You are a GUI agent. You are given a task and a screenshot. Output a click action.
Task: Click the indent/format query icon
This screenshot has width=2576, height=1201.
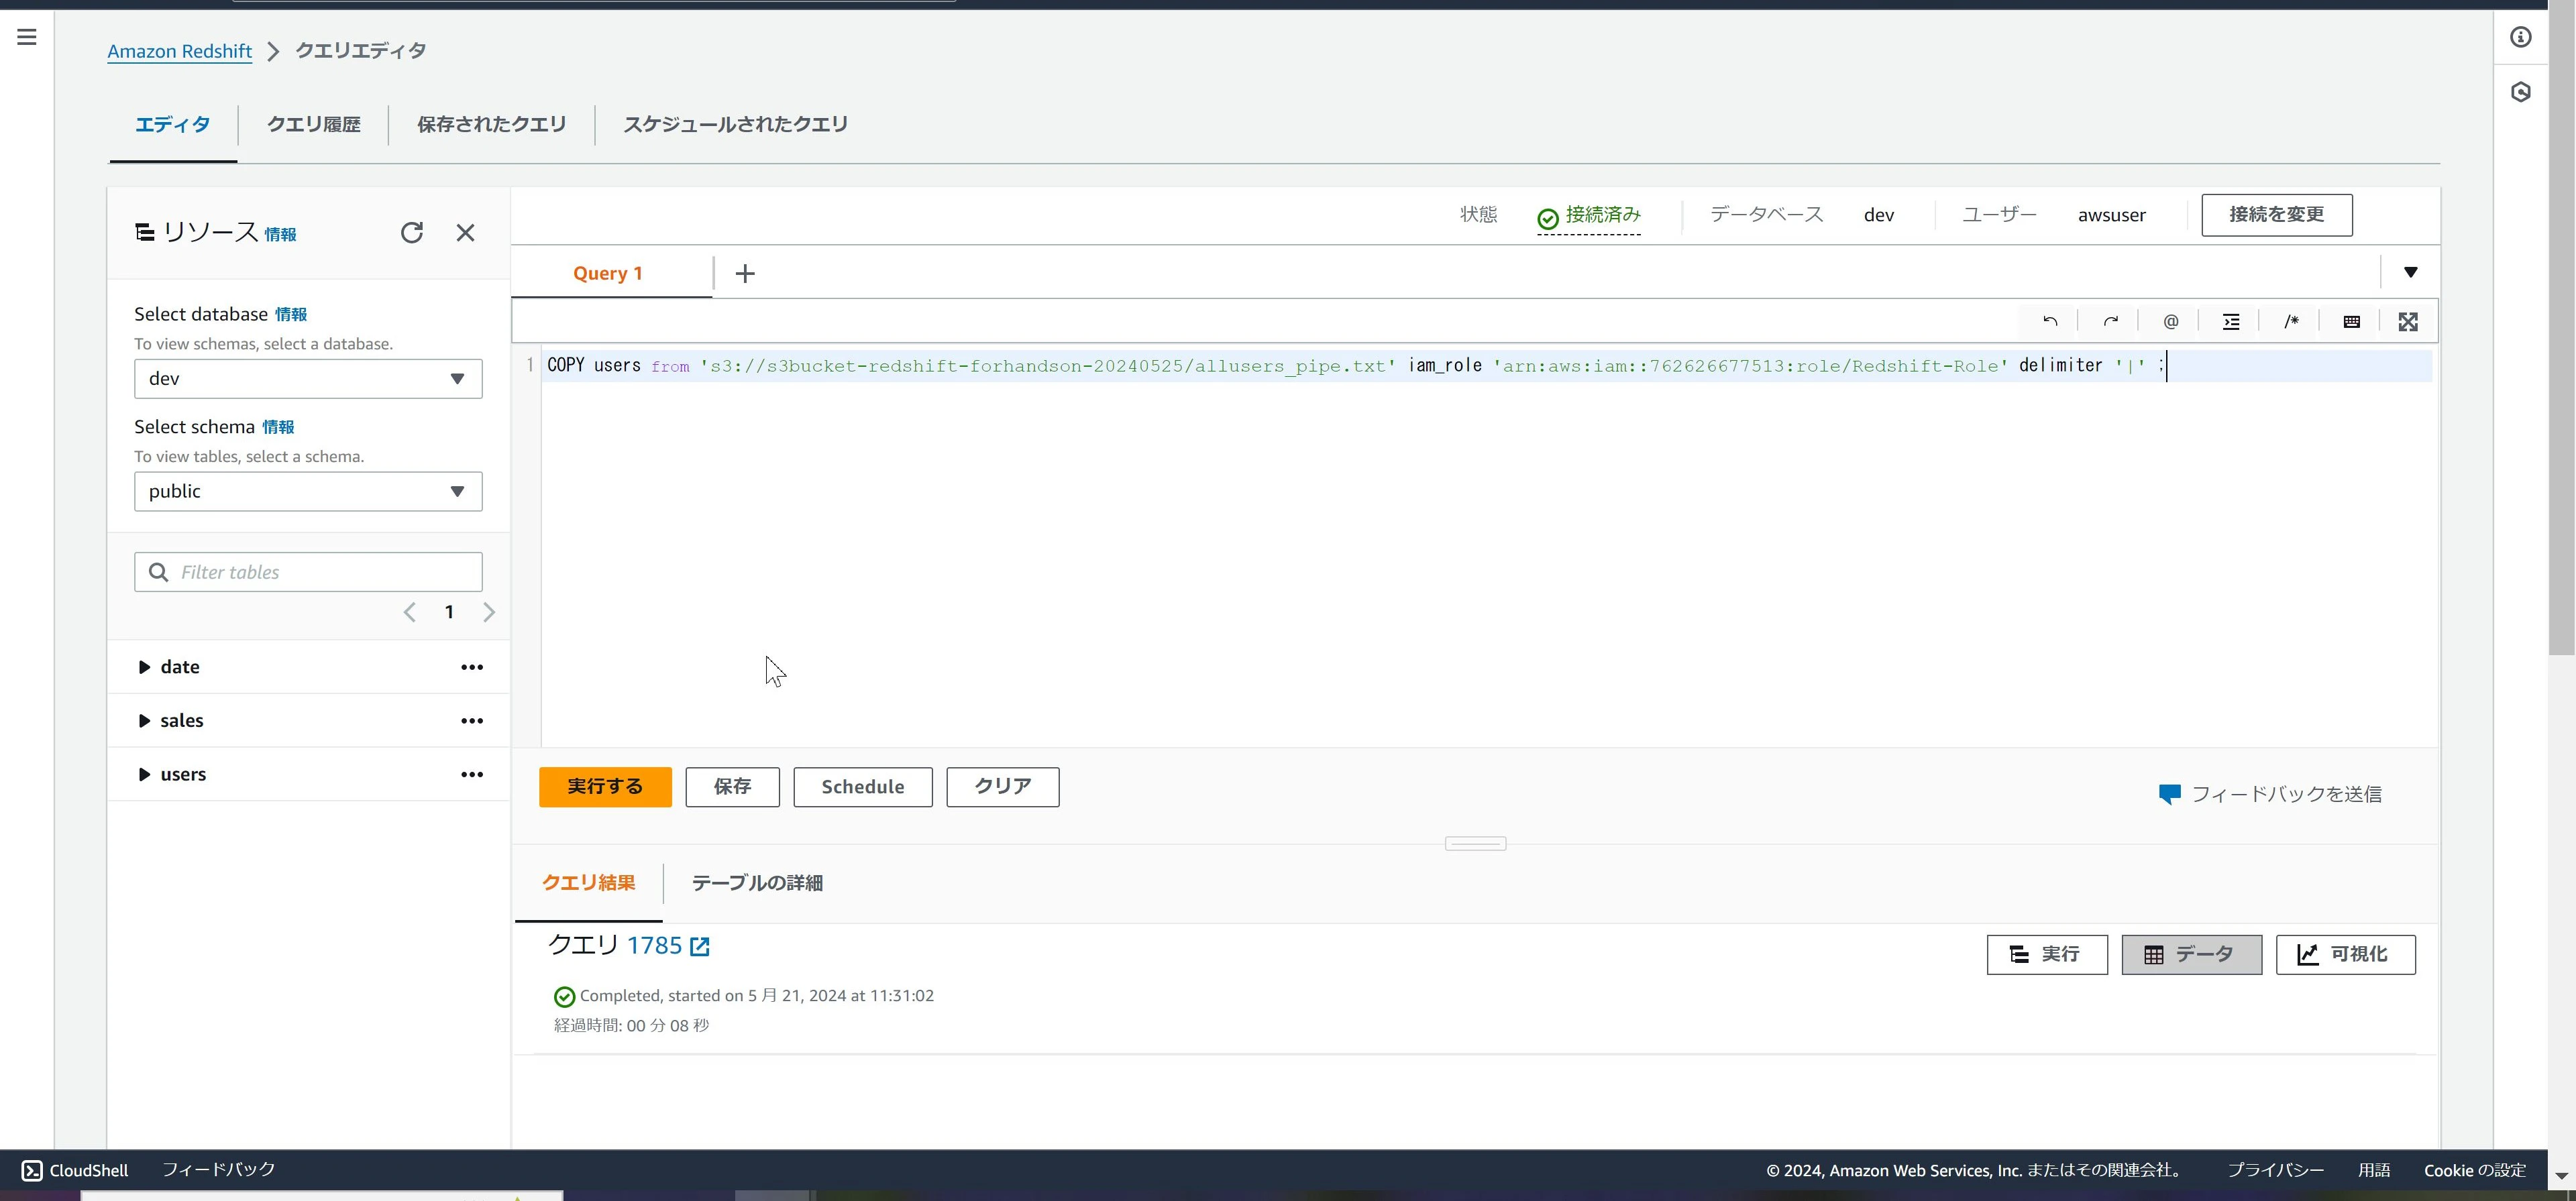[2231, 322]
